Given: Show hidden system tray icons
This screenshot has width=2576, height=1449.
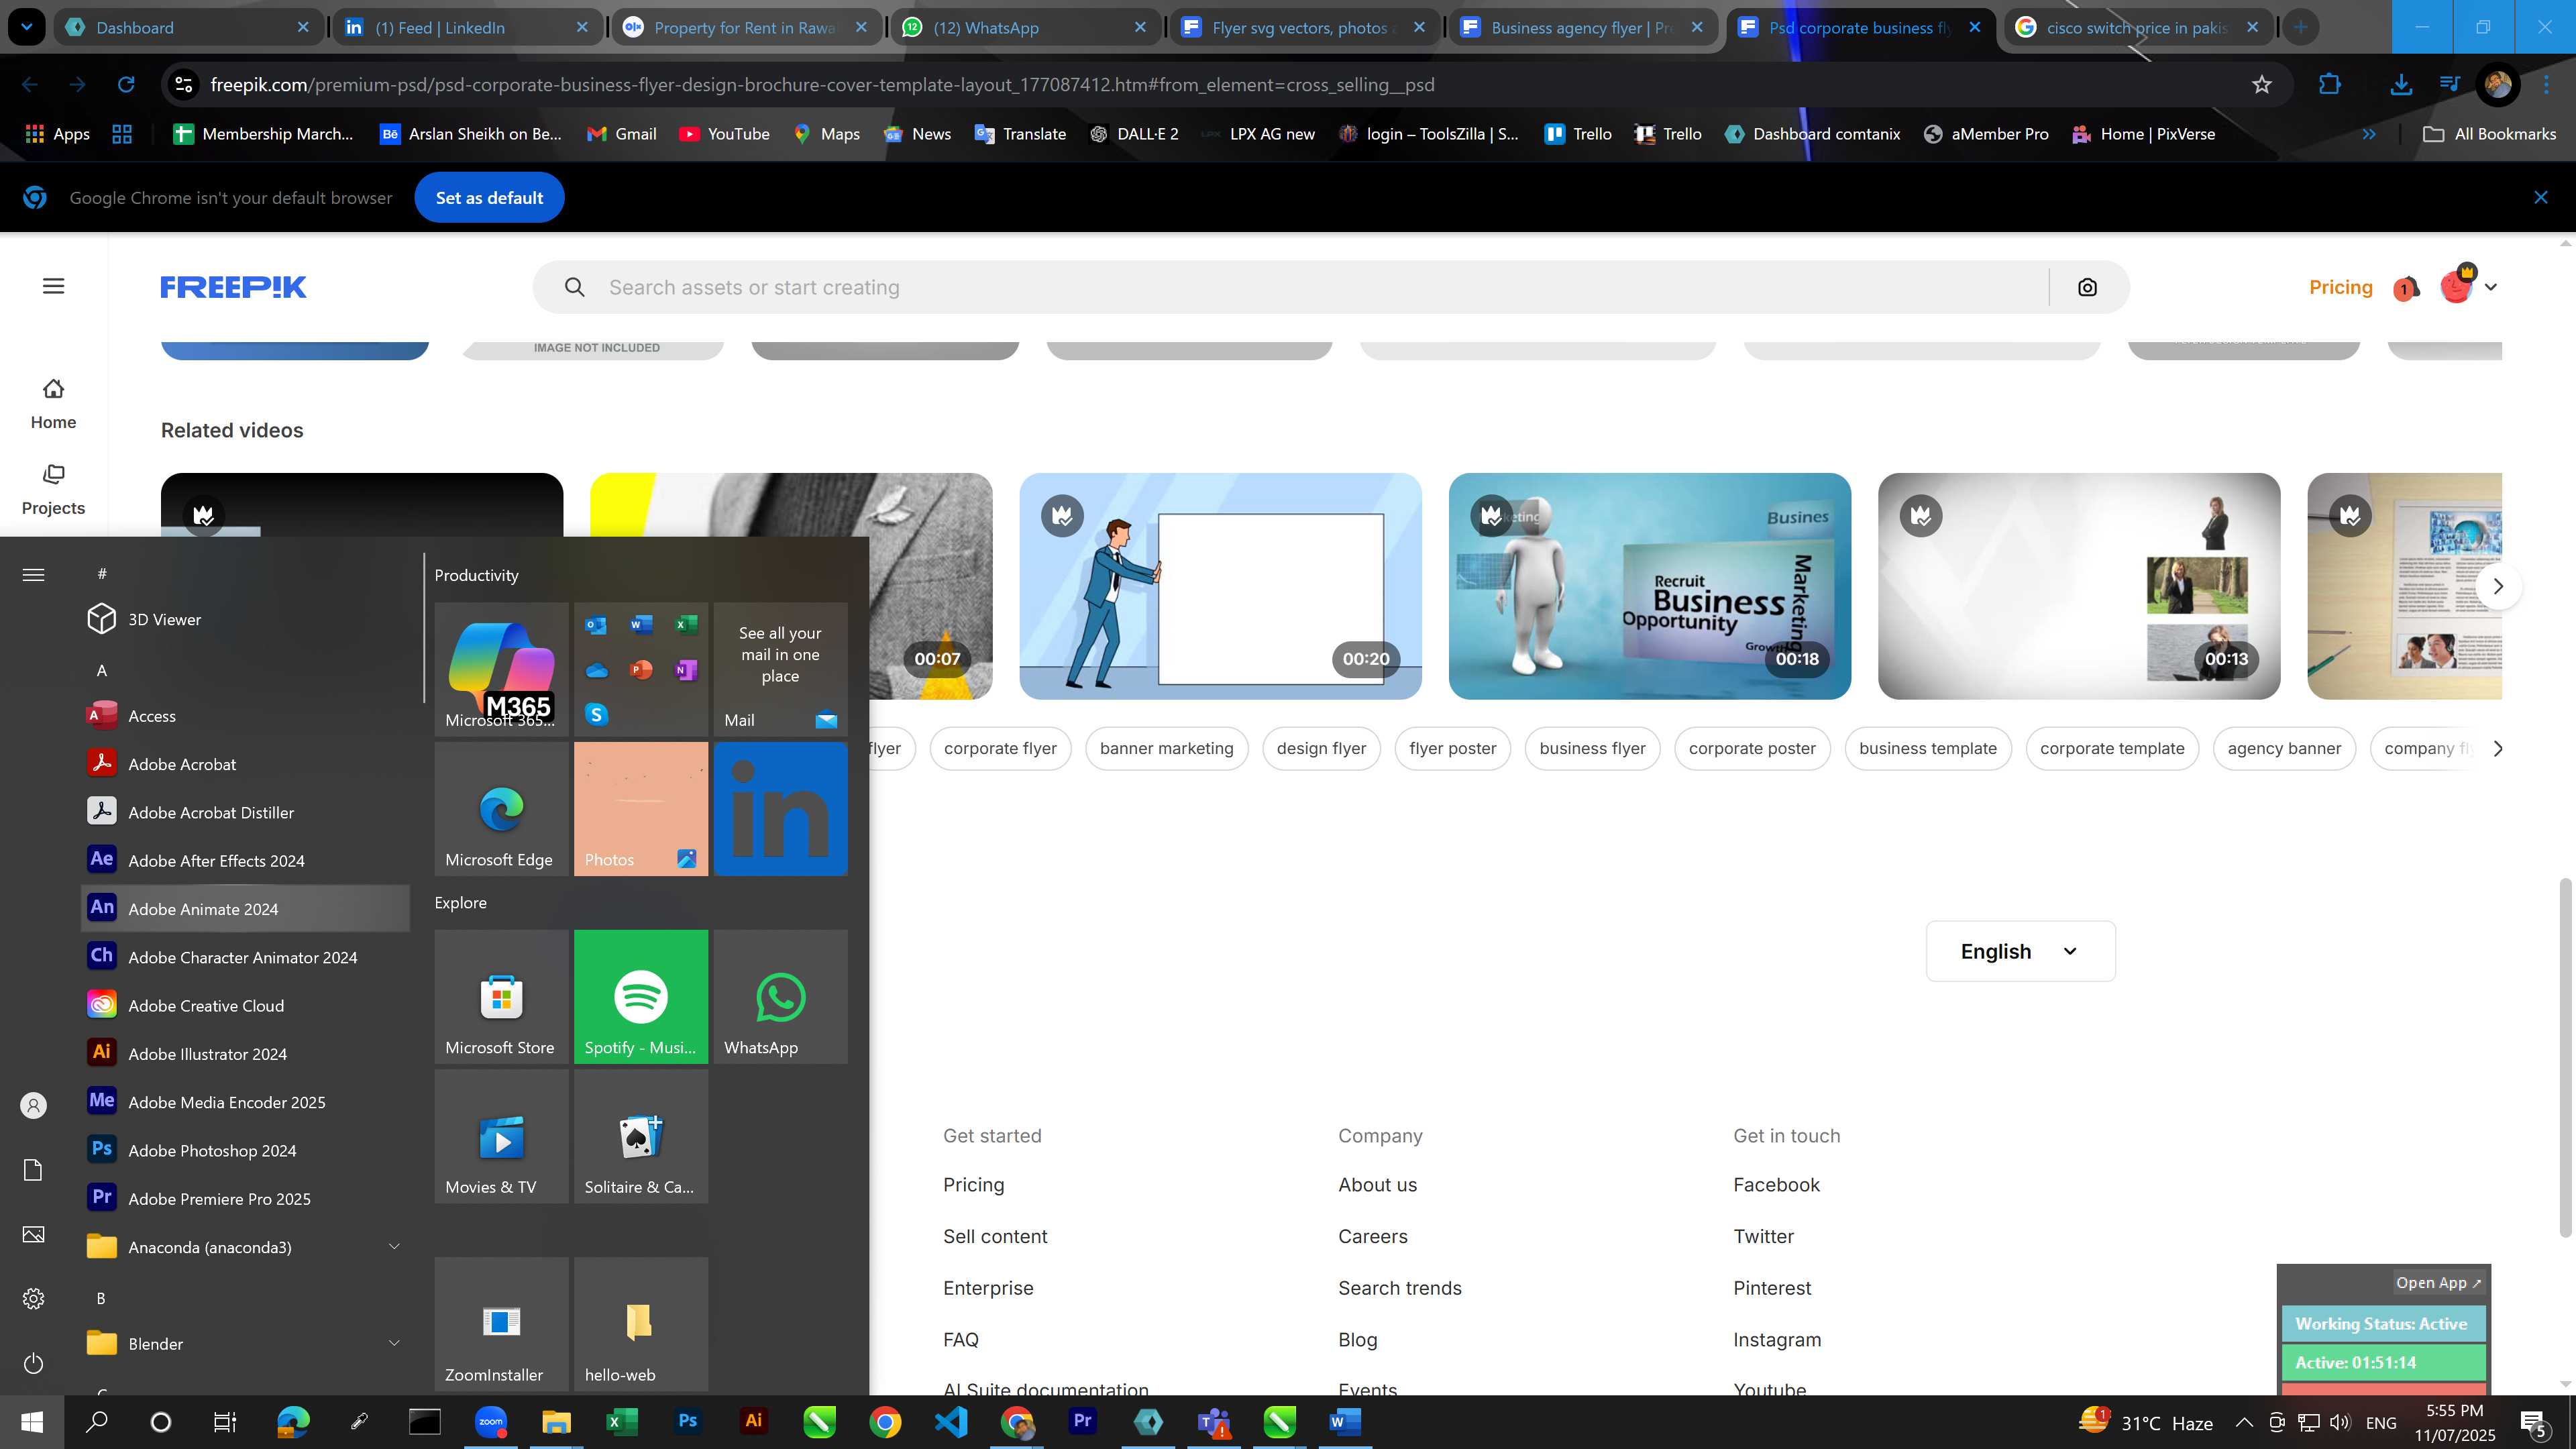Looking at the screenshot, I should click(2244, 1422).
